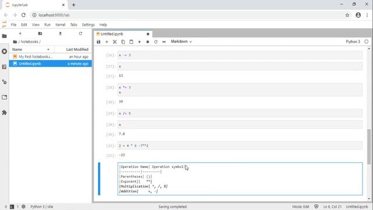Open the File Browser sidebar tab
373x210 pixels.
point(4,36)
